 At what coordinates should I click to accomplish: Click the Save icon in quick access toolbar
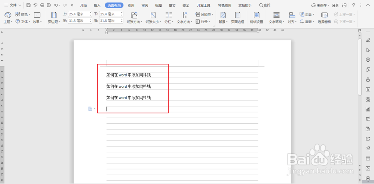point(28,5)
